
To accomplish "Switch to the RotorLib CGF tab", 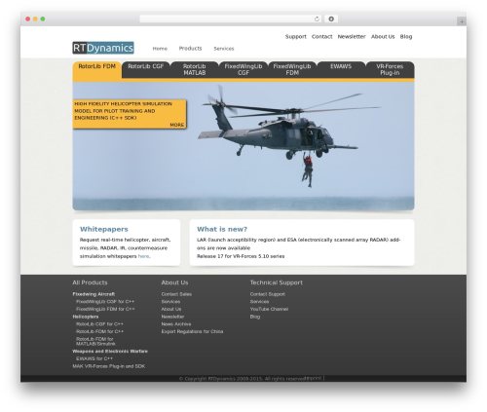I will (146, 69).
